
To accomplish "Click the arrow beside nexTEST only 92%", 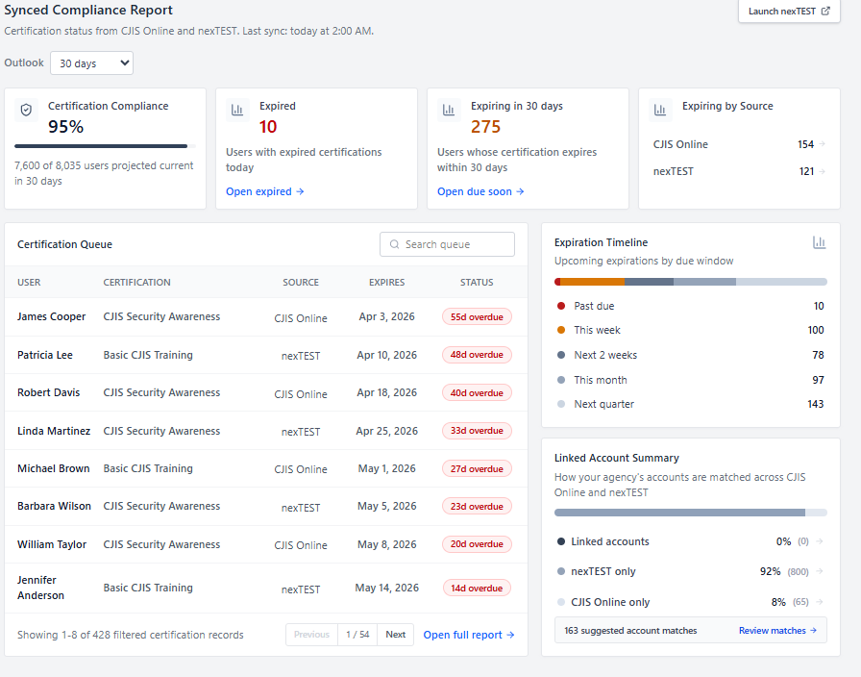I will (820, 571).
